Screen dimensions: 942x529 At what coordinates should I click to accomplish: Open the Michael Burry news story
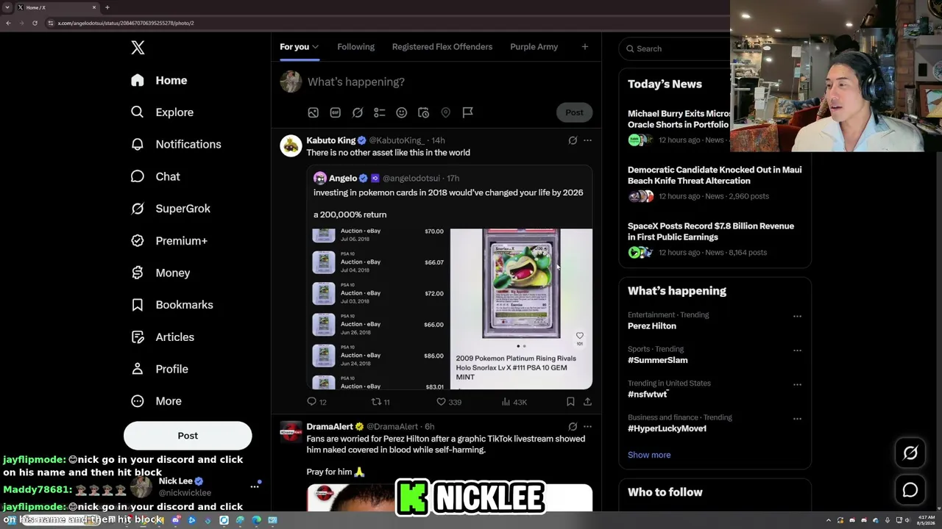coord(679,119)
